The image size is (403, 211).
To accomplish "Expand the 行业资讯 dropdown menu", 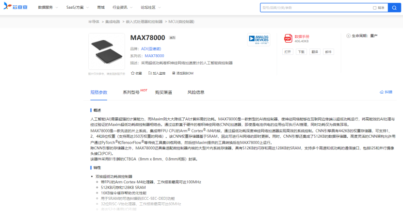I will click(123, 7).
